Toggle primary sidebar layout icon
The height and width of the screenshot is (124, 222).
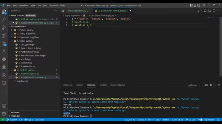coord(191,6)
